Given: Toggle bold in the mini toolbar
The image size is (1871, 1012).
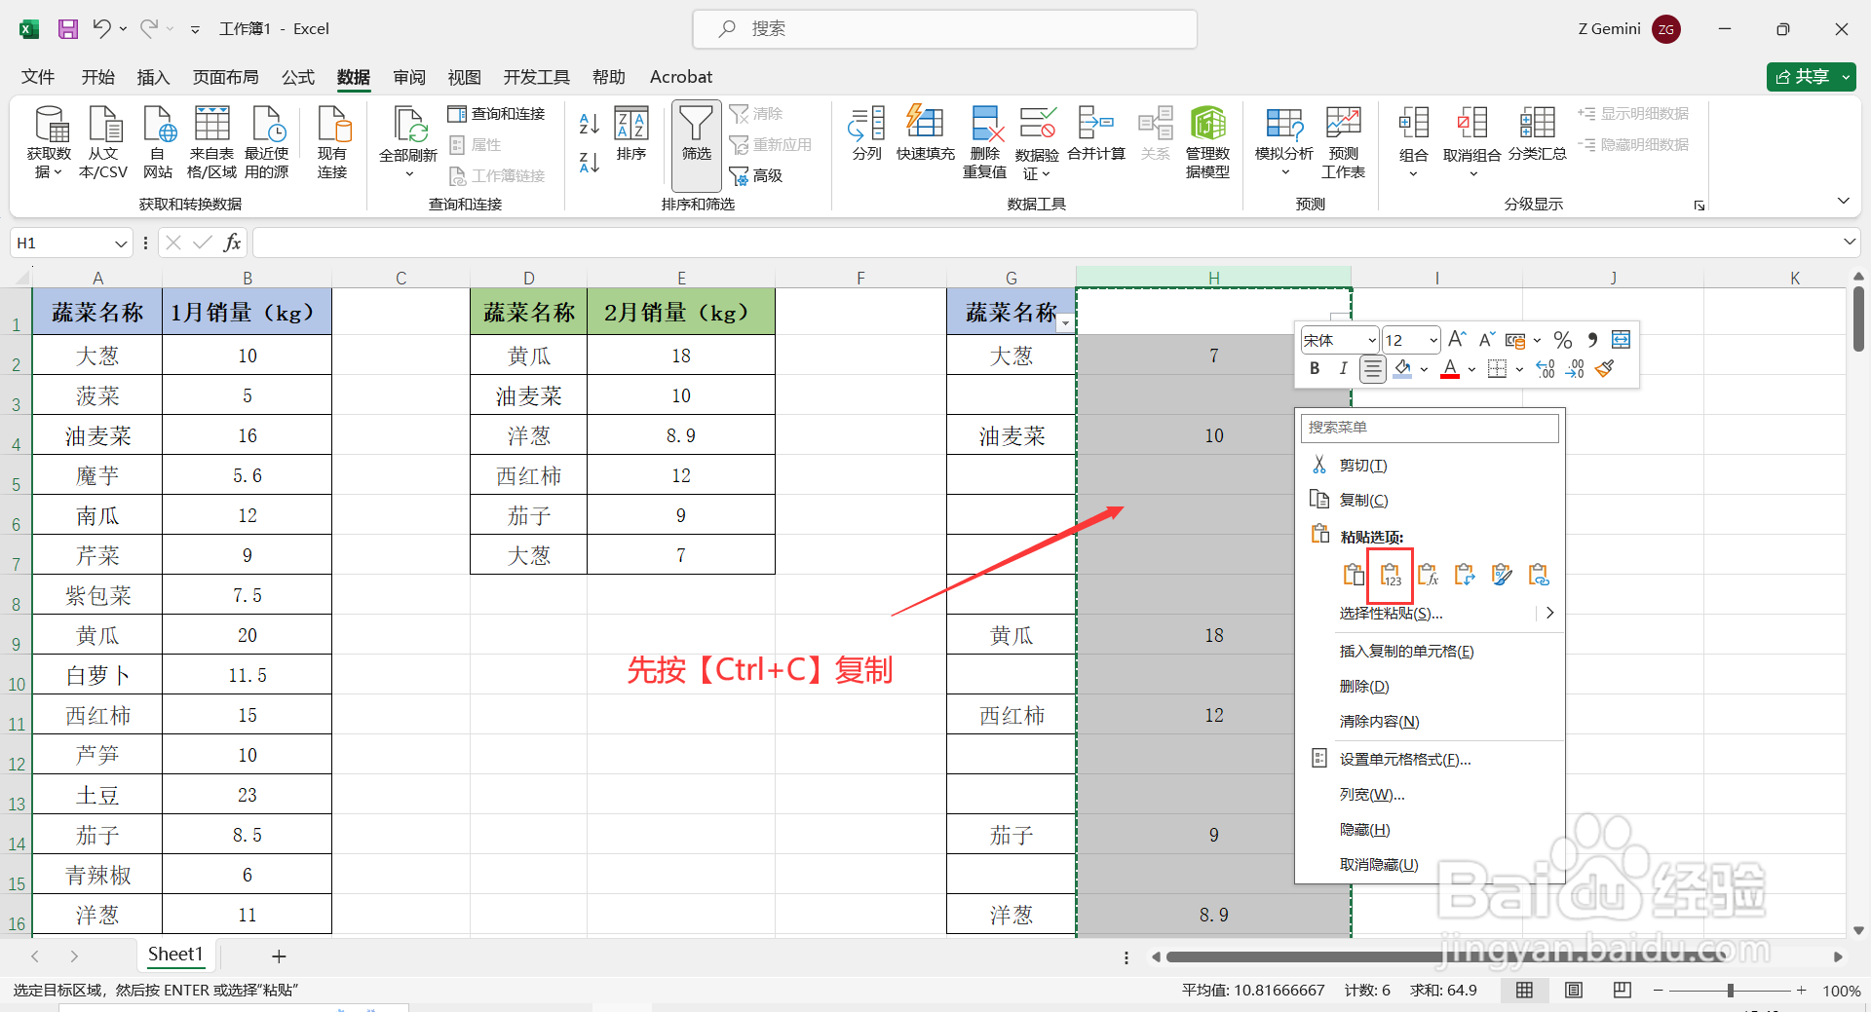Looking at the screenshot, I should click(1314, 369).
